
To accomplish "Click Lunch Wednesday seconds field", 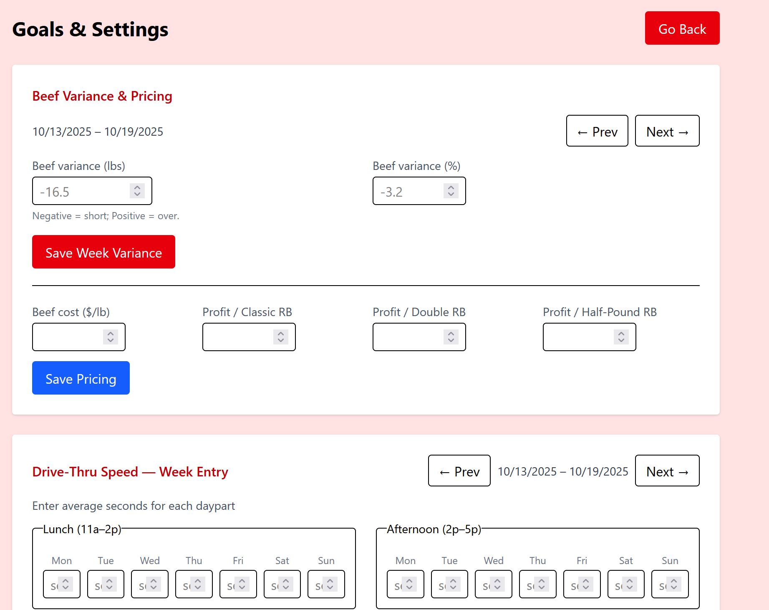I will click(x=150, y=584).
